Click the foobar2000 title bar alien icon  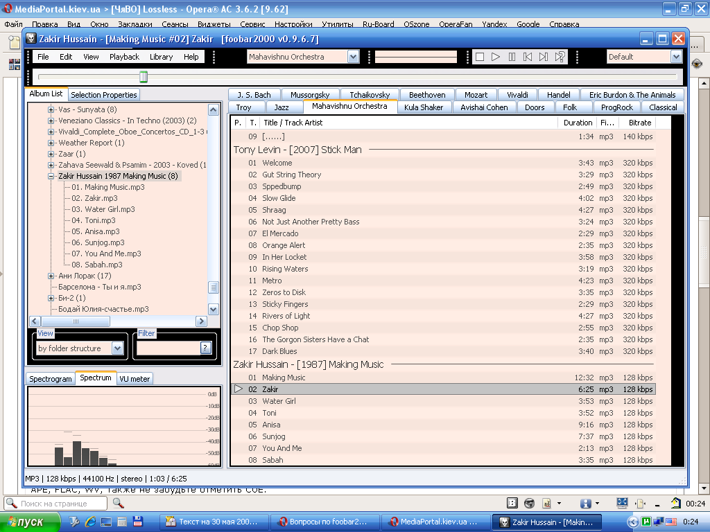31,39
